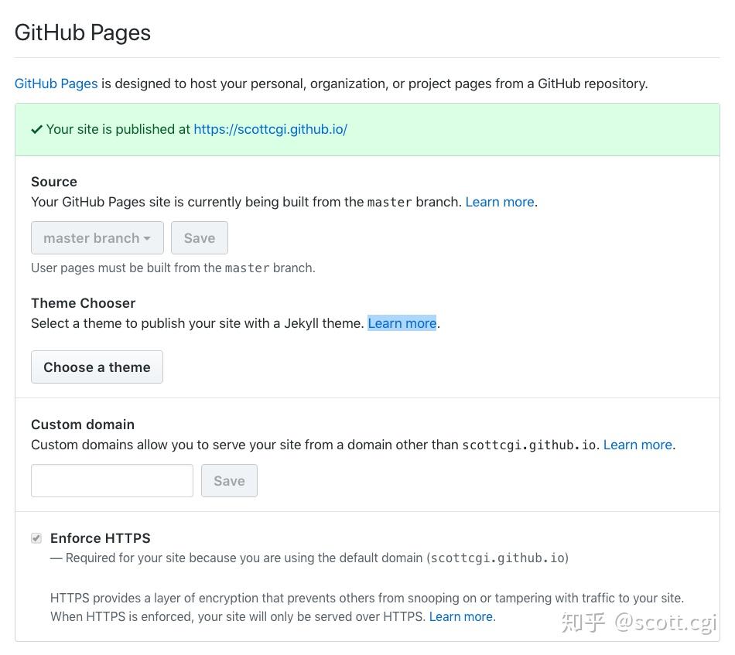This screenshot has width=735, height=655.
Task: Open Learn more about HTTPS enforcement
Action: click(x=460, y=616)
